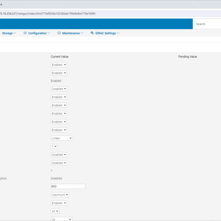
Task: Open Enabled dropdown directly below the topmost Disabled dropdown
Action: point(59,97)
